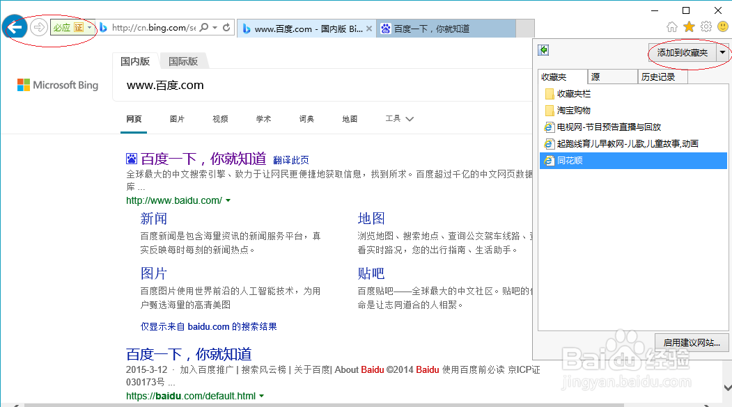Toggle the favorites star icon
Image resolution: width=732 pixels, height=407 pixels.
pos(689,27)
